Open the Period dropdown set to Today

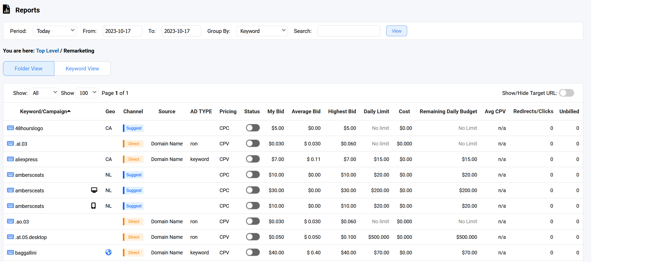tap(55, 31)
